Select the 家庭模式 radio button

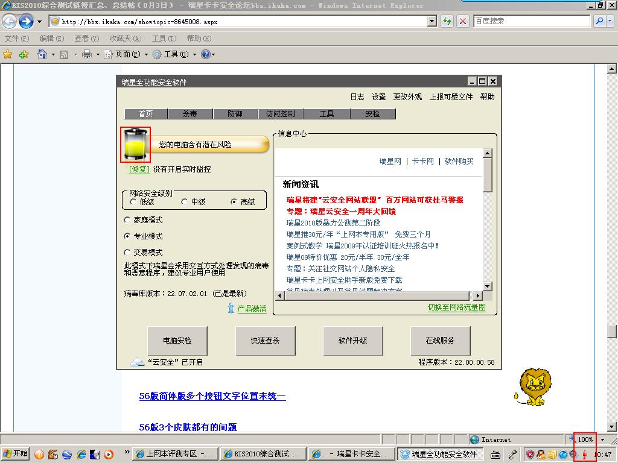[x=127, y=219]
